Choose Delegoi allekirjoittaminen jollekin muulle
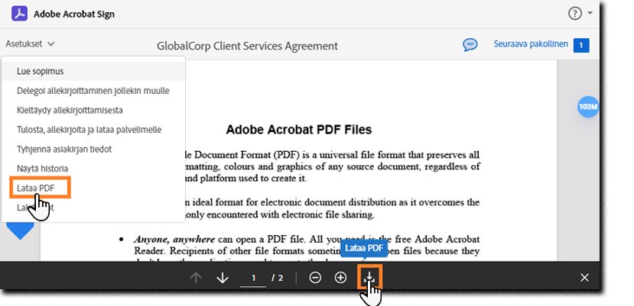The height and width of the screenshot is (306, 634). [94, 91]
